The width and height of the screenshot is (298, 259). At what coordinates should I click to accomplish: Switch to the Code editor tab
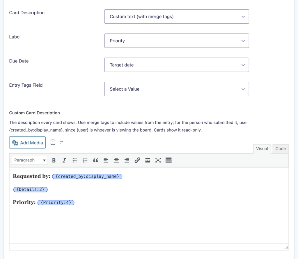(x=281, y=149)
